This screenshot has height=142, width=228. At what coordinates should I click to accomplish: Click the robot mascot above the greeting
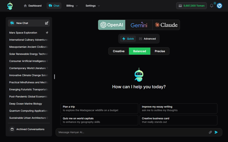coord(139,75)
